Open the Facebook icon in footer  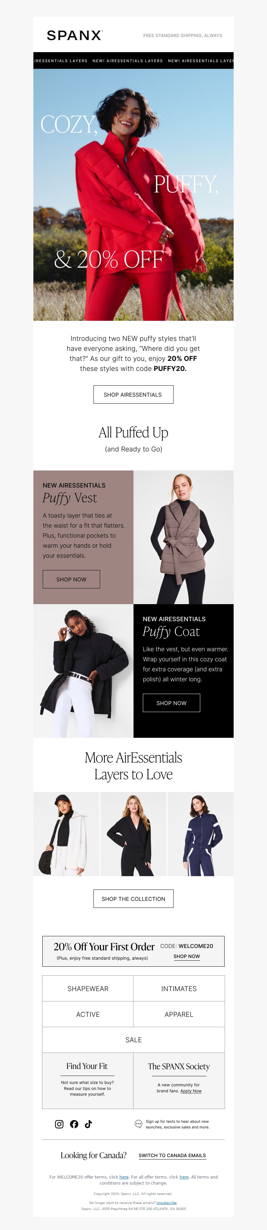tap(74, 1124)
